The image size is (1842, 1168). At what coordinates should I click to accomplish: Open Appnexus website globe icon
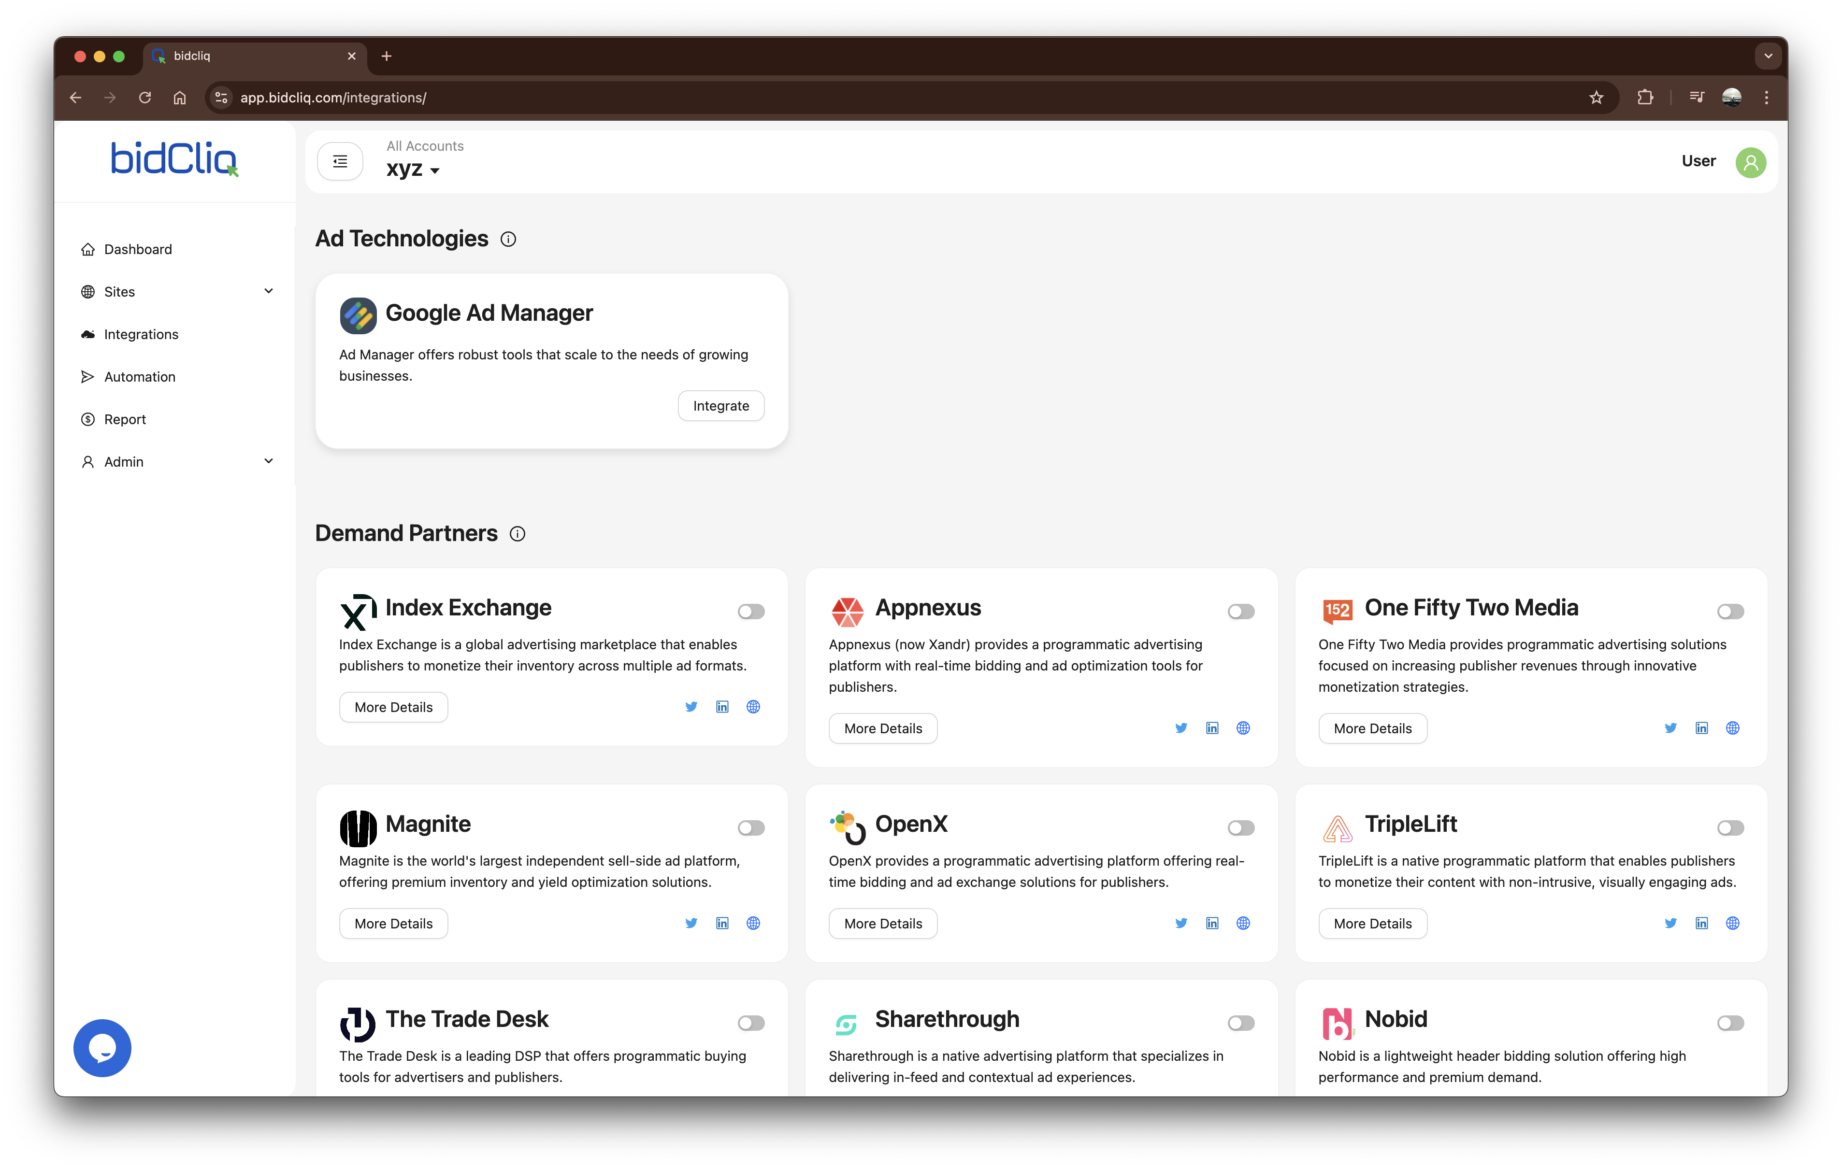1243,728
